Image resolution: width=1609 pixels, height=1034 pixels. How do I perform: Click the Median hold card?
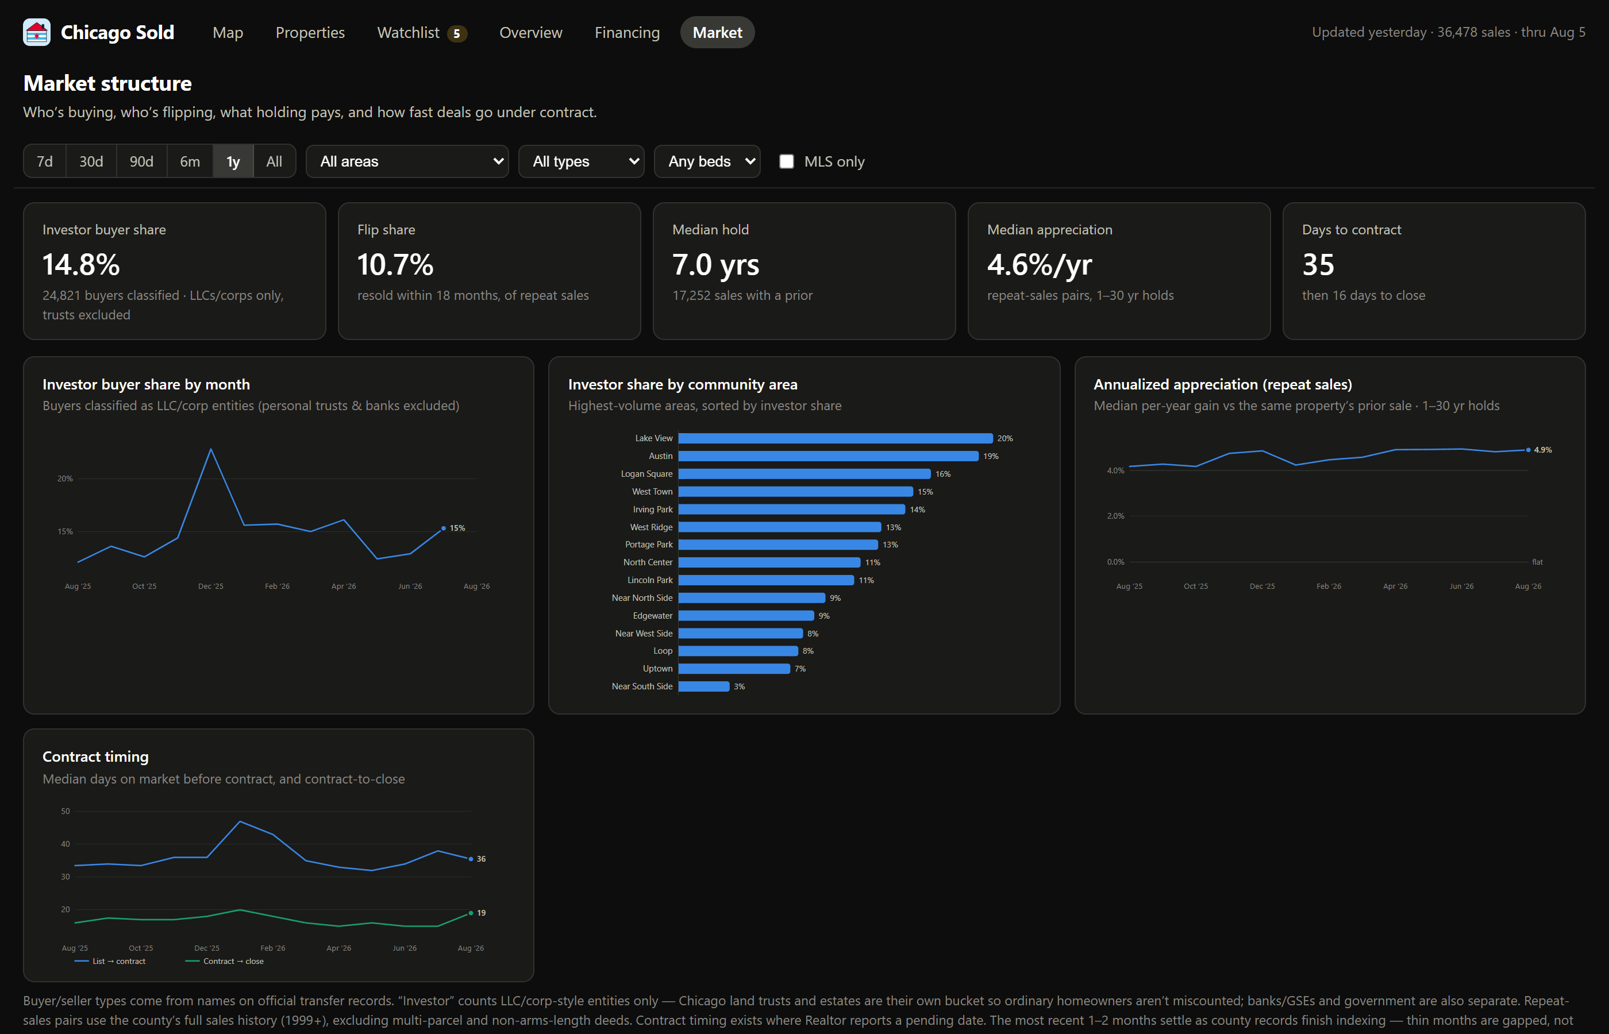pyautogui.click(x=804, y=271)
